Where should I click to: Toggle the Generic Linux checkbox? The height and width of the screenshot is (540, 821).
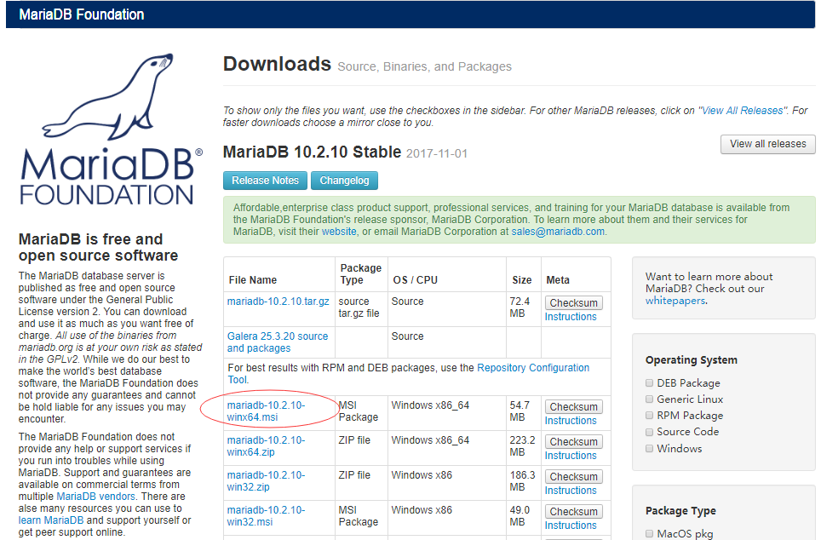(x=650, y=399)
